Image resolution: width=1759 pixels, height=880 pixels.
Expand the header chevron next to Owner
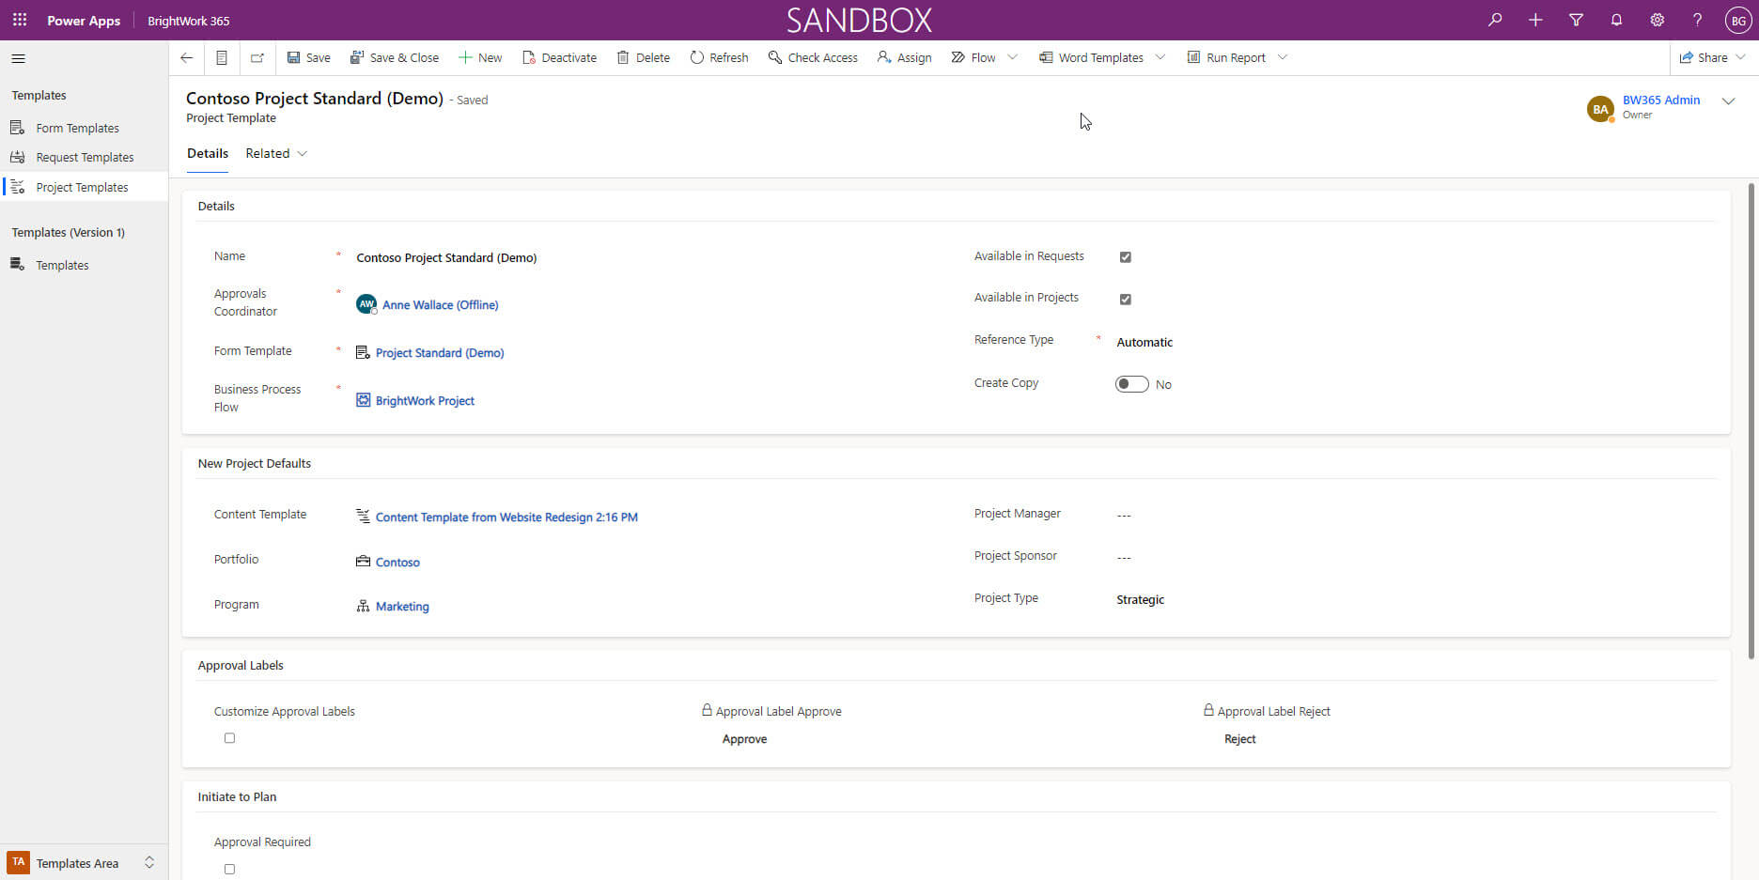tap(1728, 101)
